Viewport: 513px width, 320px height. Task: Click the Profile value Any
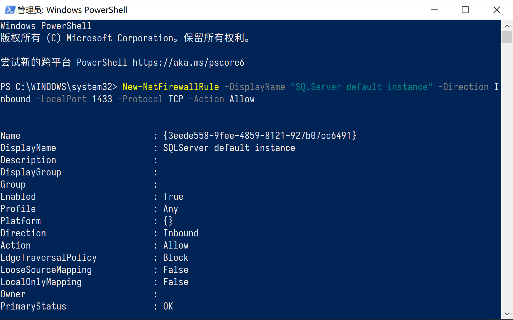[170, 209]
